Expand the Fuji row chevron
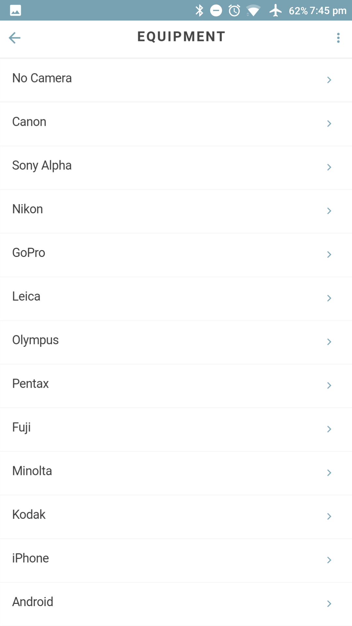This screenshot has height=626, width=352. point(329,429)
